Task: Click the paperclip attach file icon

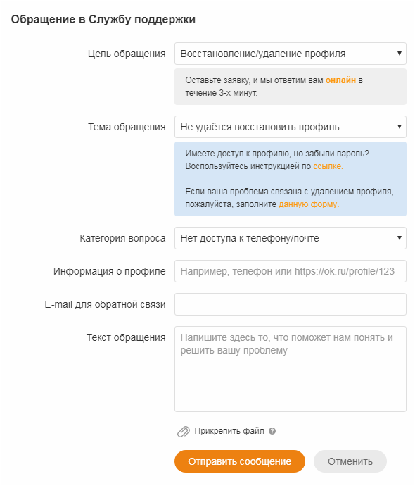Action: [x=183, y=432]
